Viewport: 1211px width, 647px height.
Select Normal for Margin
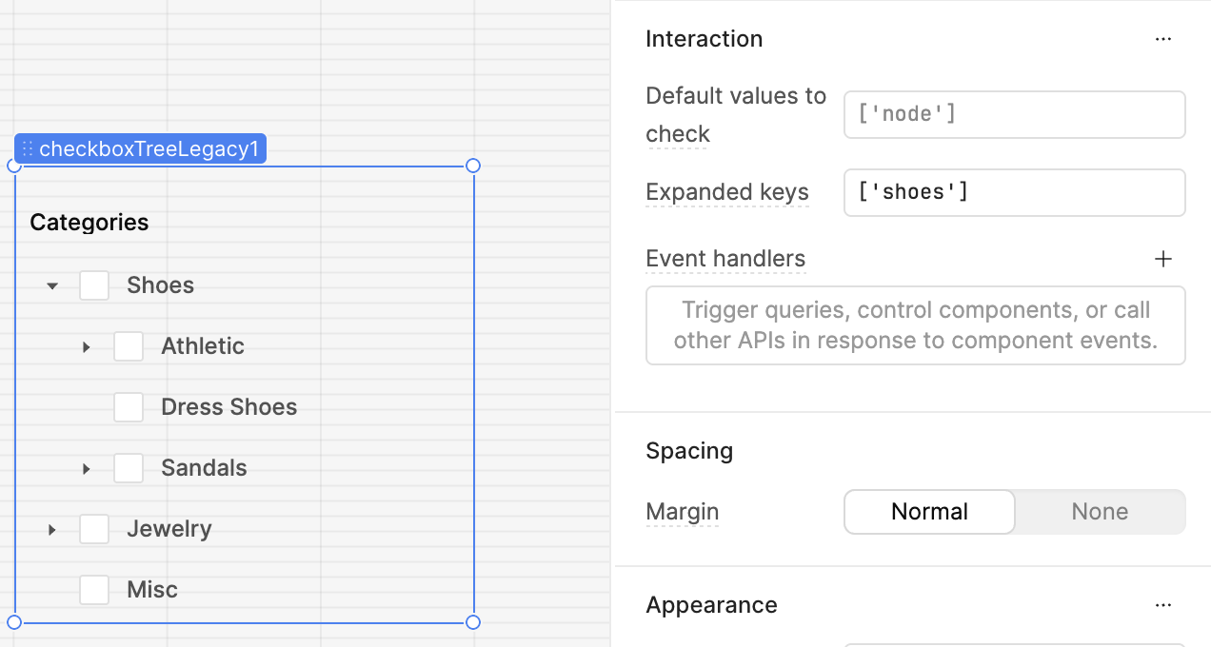point(929,512)
